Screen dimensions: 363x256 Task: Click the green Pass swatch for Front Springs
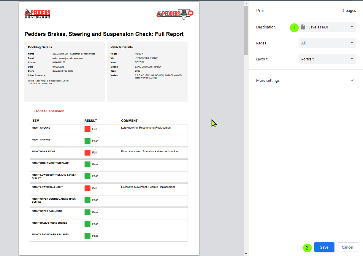tap(87, 141)
